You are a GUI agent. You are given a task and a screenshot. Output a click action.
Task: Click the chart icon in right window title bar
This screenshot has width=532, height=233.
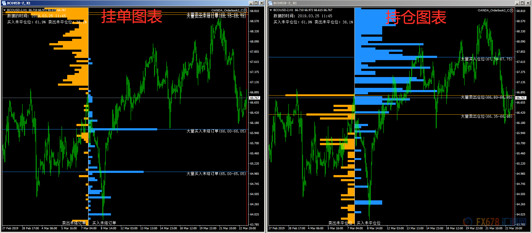pyautogui.click(x=270, y=3)
